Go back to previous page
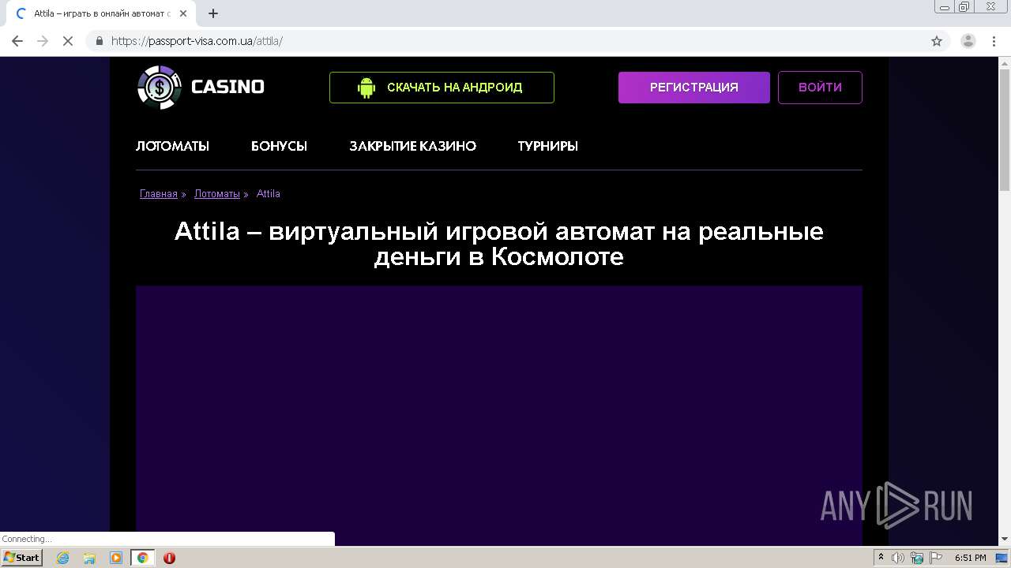 click(17, 41)
